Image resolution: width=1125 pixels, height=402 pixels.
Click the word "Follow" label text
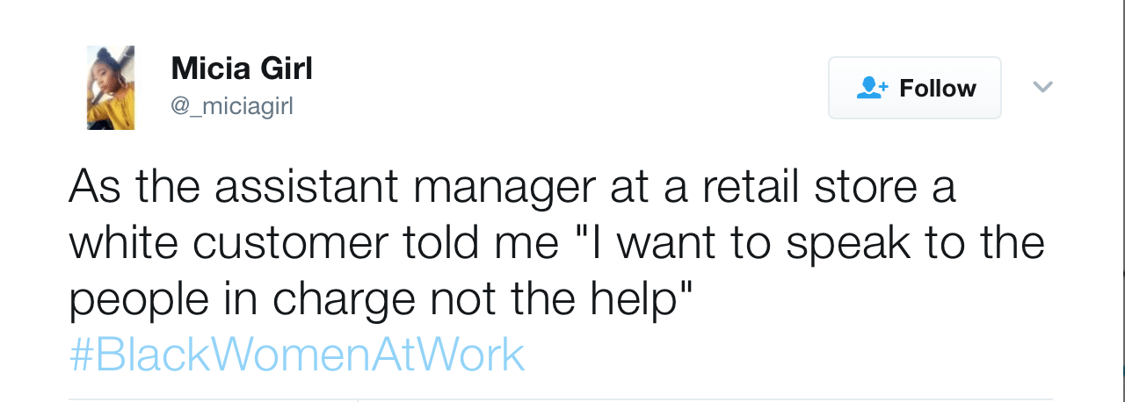pyautogui.click(x=938, y=88)
